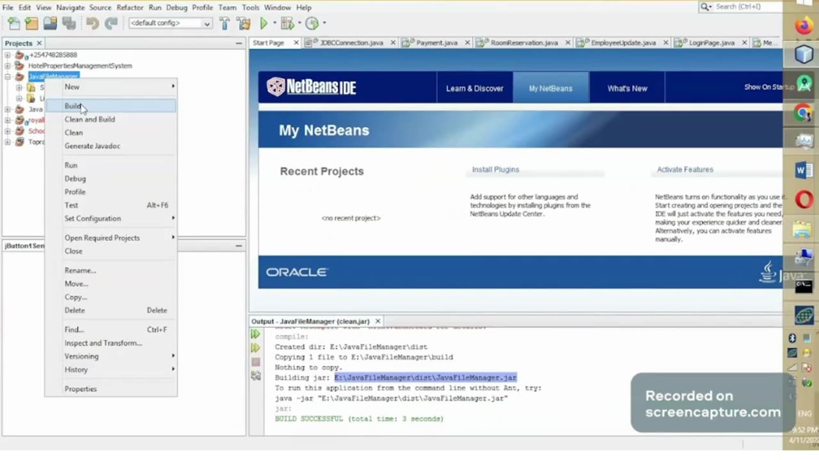
Task: Click the BUILD SUCCESSFUL output line
Action: click(x=359, y=418)
